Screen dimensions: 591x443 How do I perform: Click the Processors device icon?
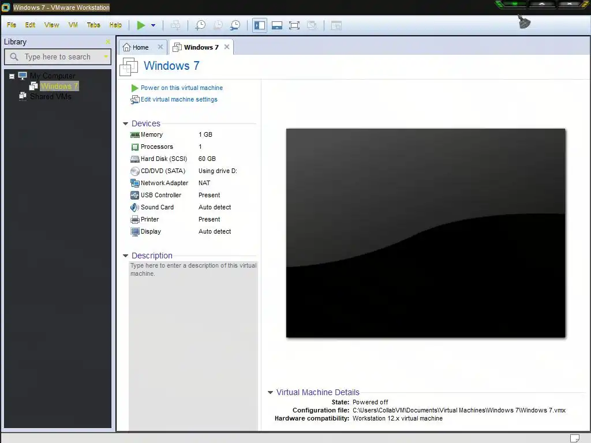click(134, 147)
